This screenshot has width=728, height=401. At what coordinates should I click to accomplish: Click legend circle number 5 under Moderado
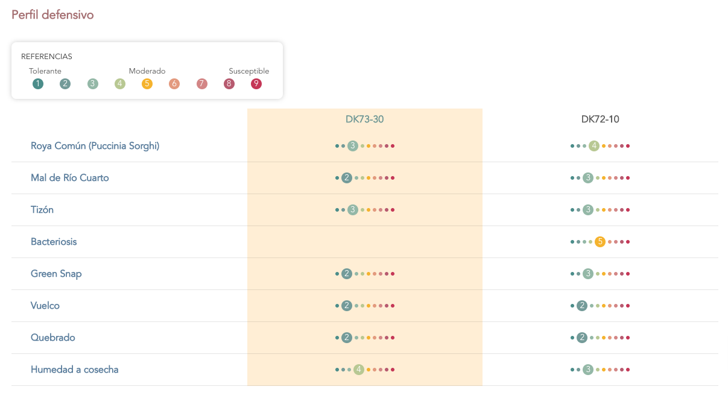(x=147, y=84)
